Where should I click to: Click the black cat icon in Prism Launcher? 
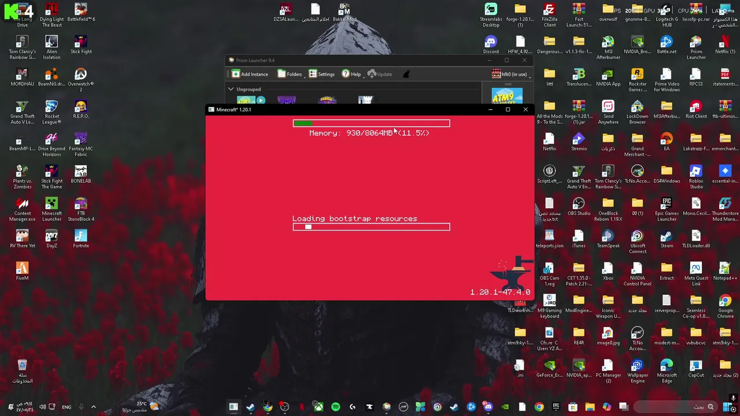click(x=406, y=74)
